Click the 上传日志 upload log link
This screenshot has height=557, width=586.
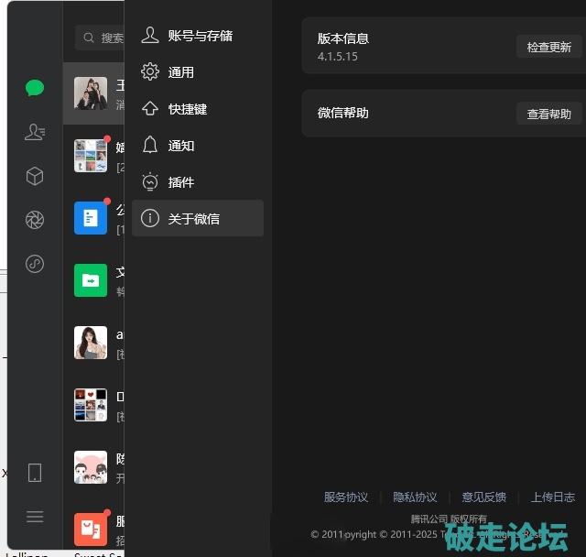point(553,497)
